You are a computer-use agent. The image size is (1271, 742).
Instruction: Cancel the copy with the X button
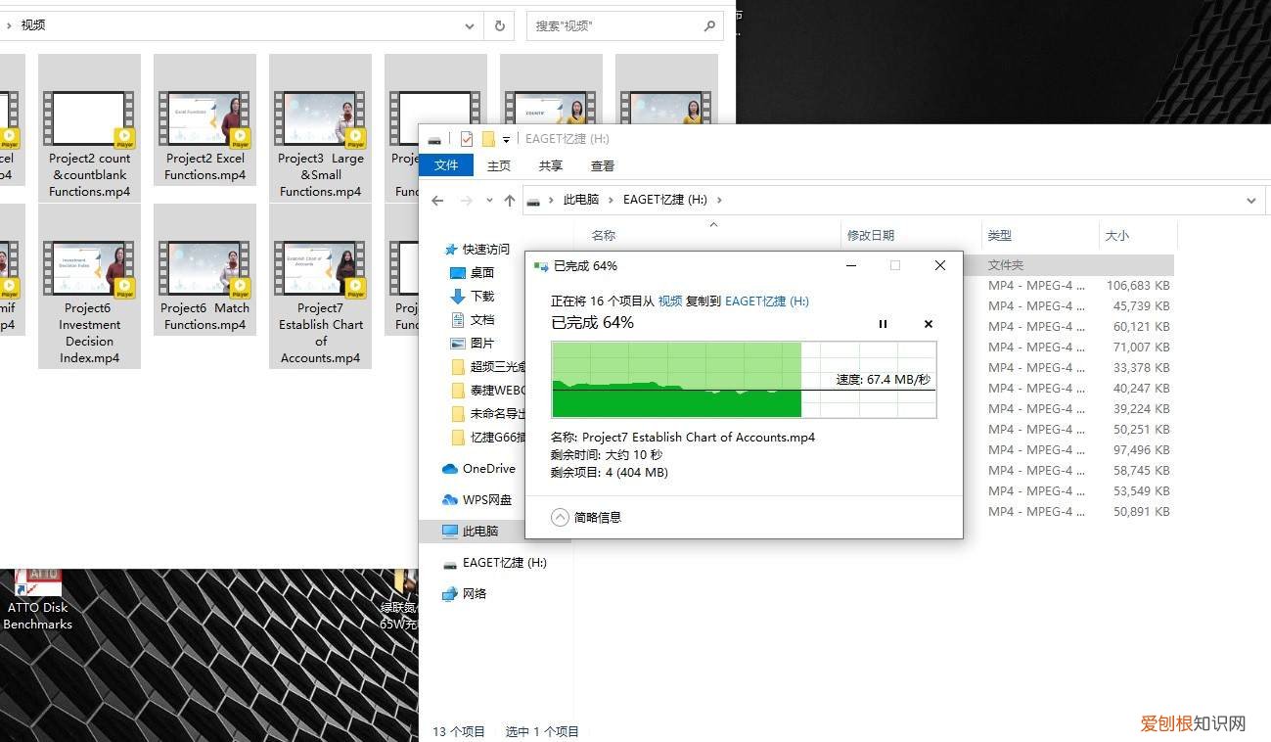tap(928, 323)
